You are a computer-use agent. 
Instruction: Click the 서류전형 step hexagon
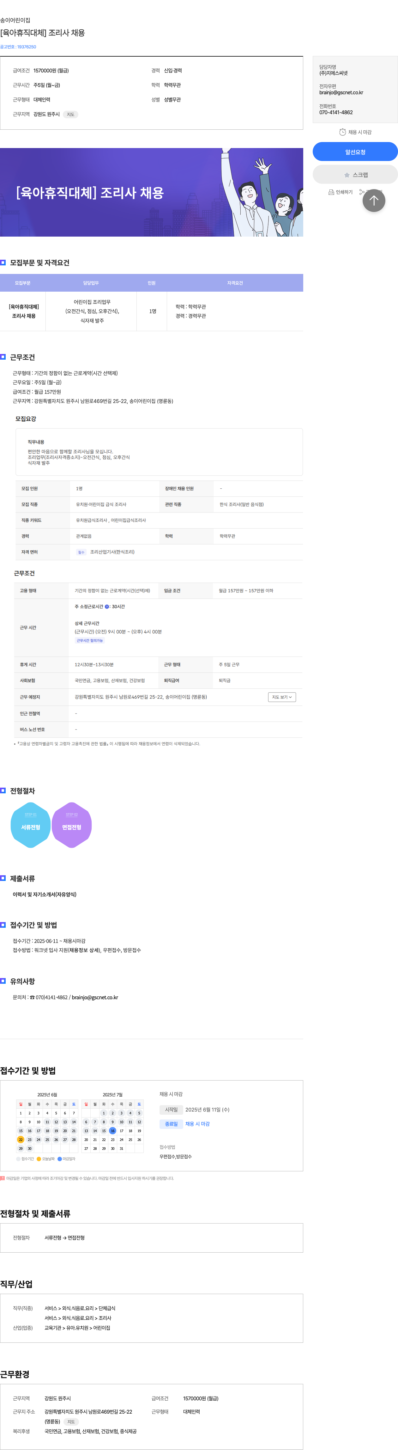coord(31,825)
